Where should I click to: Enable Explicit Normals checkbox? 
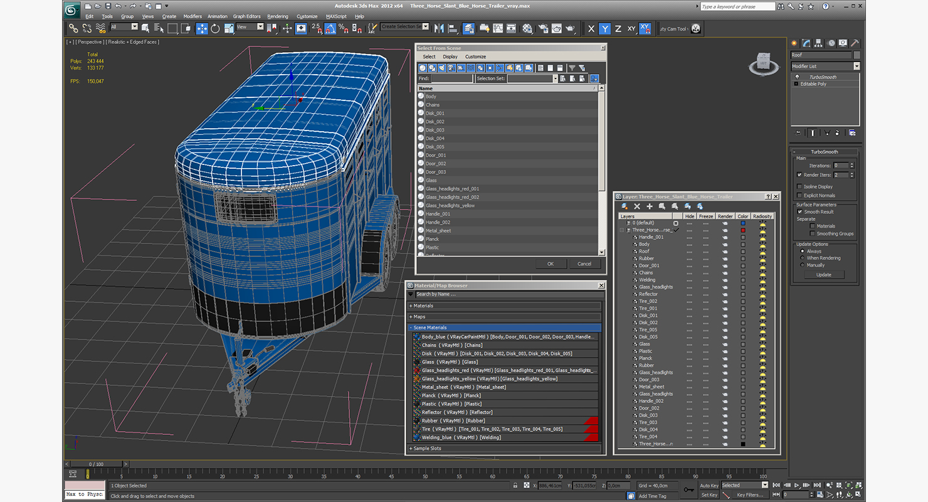pyautogui.click(x=799, y=195)
